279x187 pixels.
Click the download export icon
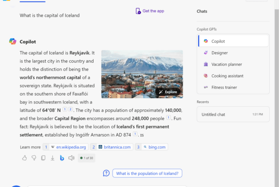52,158
